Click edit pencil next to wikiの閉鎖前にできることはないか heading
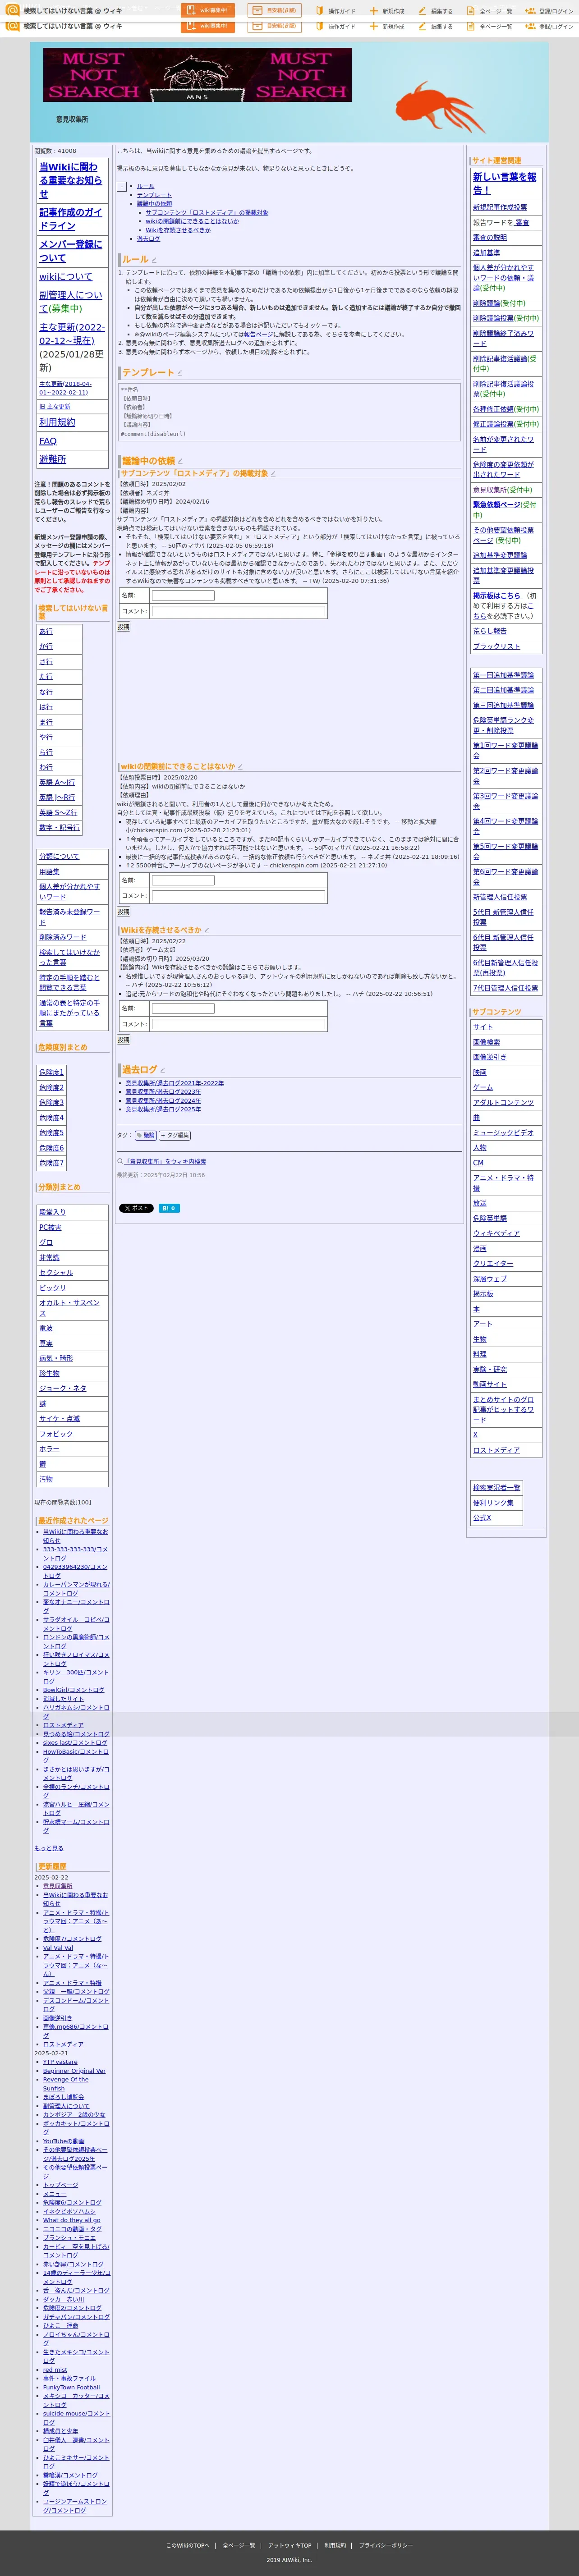This screenshot has width=579, height=2576. pos(240,767)
